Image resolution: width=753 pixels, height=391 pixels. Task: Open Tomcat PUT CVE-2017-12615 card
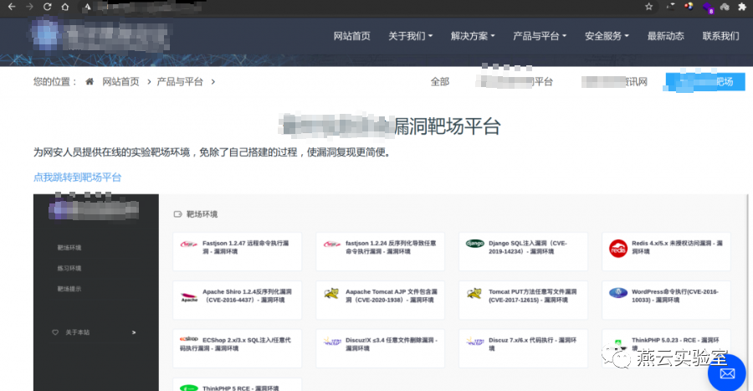tap(524, 301)
